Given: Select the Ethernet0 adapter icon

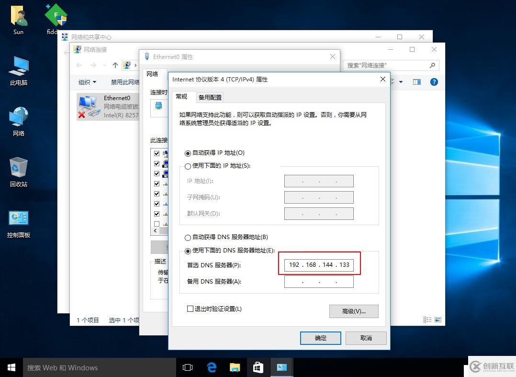Looking at the screenshot, I should click(x=88, y=106).
